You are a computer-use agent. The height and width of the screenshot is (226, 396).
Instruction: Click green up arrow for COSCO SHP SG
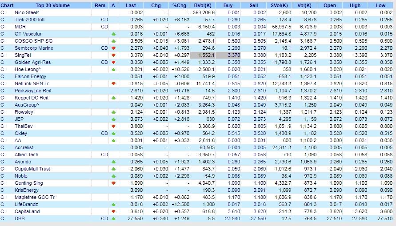click(x=113, y=41)
